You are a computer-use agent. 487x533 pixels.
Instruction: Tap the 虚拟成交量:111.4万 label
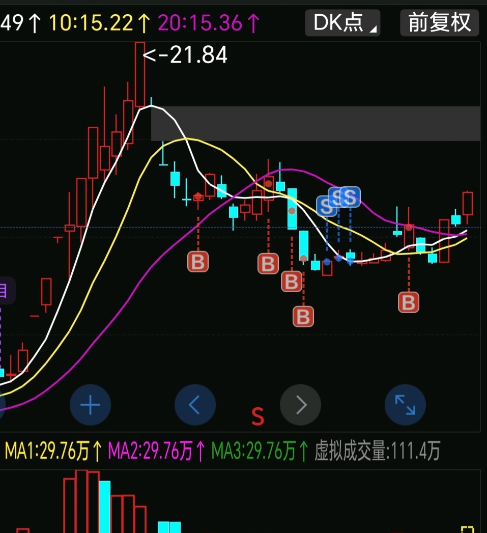point(378,451)
